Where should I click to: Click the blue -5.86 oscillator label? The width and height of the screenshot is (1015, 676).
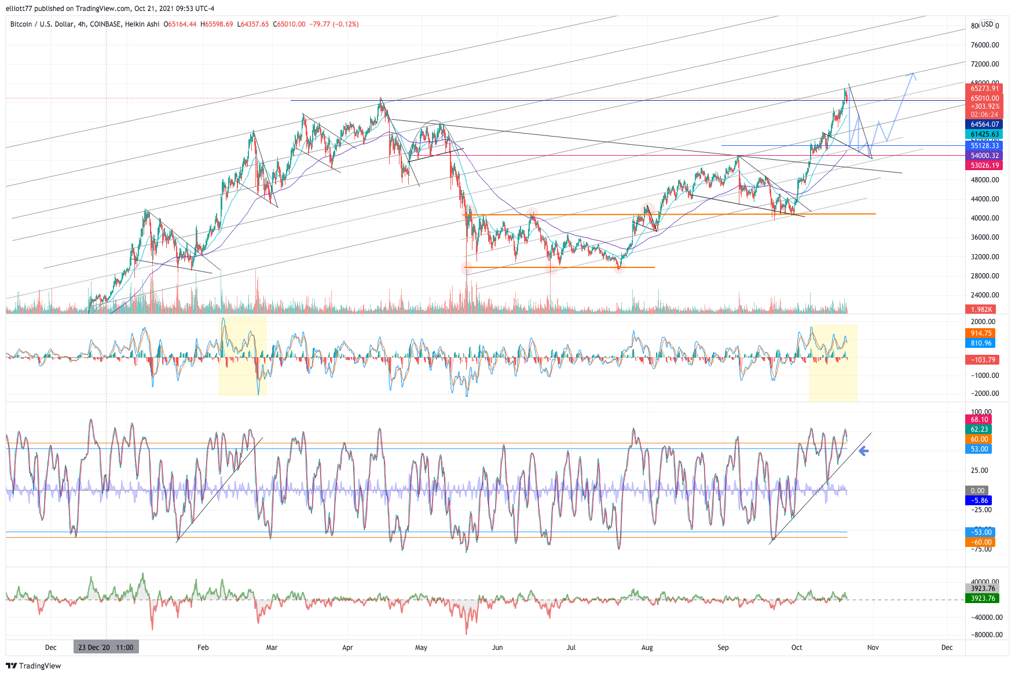click(979, 501)
